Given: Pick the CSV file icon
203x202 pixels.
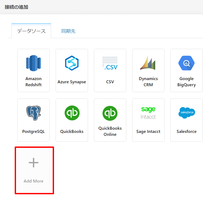Looking at the screenshot, I should pos(110,63).
